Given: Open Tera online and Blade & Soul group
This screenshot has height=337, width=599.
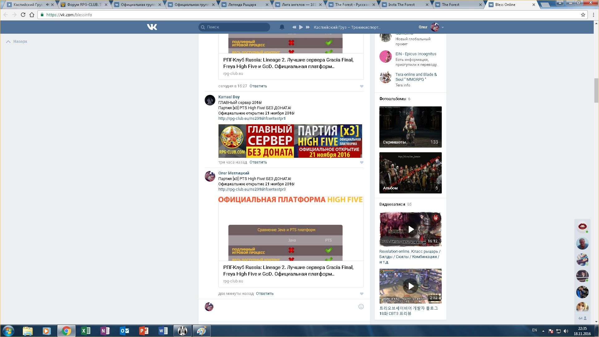Looking at the screenshot, I should coord(416,77).
